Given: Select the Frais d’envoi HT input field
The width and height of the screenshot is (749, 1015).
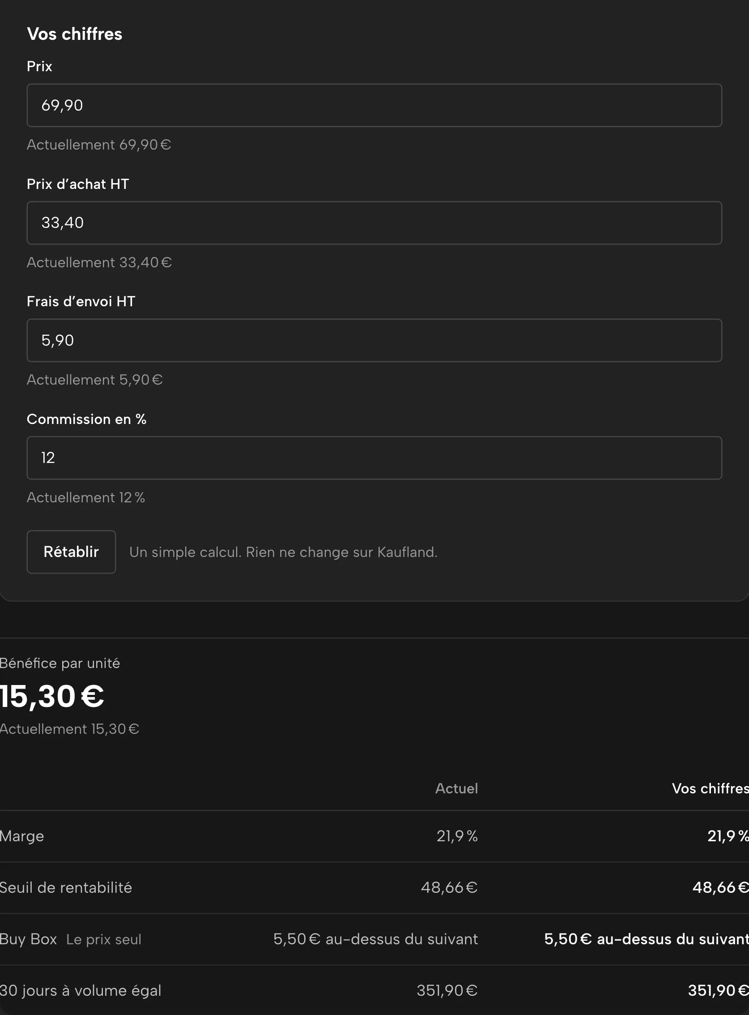Looking at the screenshot, I should point(374,340).
